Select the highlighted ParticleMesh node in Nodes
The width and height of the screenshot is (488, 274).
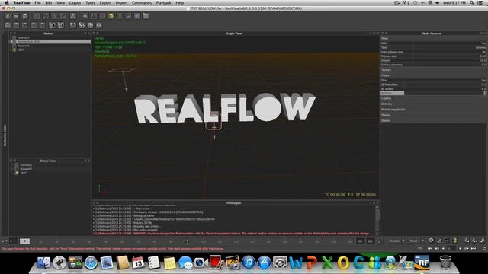tap(51, 42)
